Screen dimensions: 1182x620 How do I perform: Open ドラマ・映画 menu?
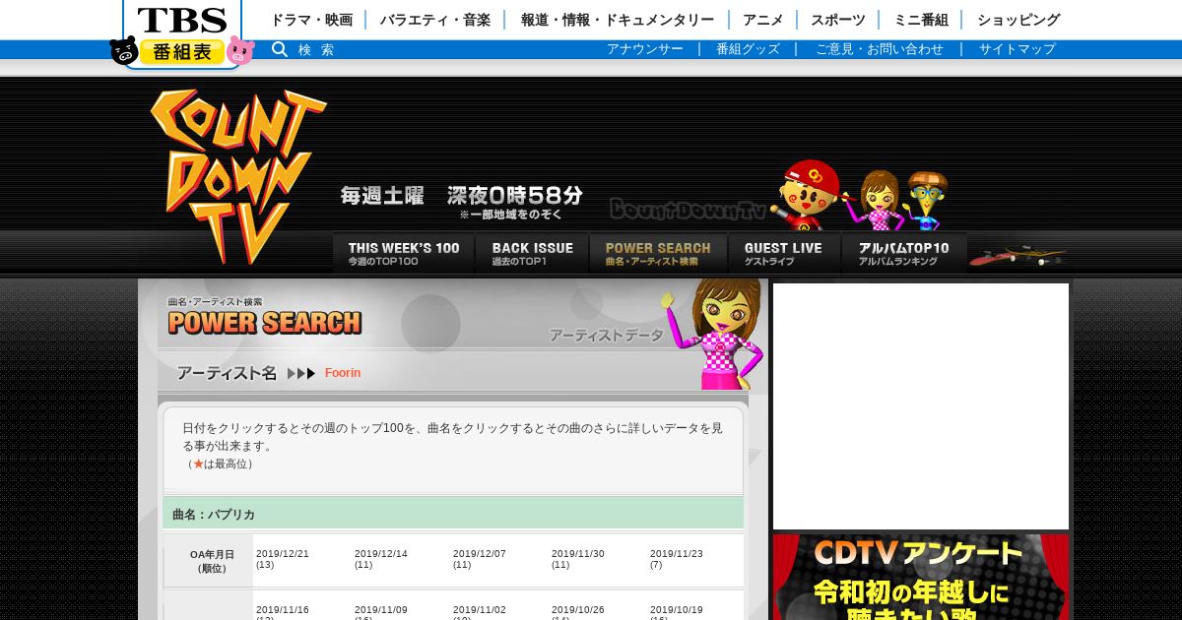pyautogui.click(x=311, y=20)
